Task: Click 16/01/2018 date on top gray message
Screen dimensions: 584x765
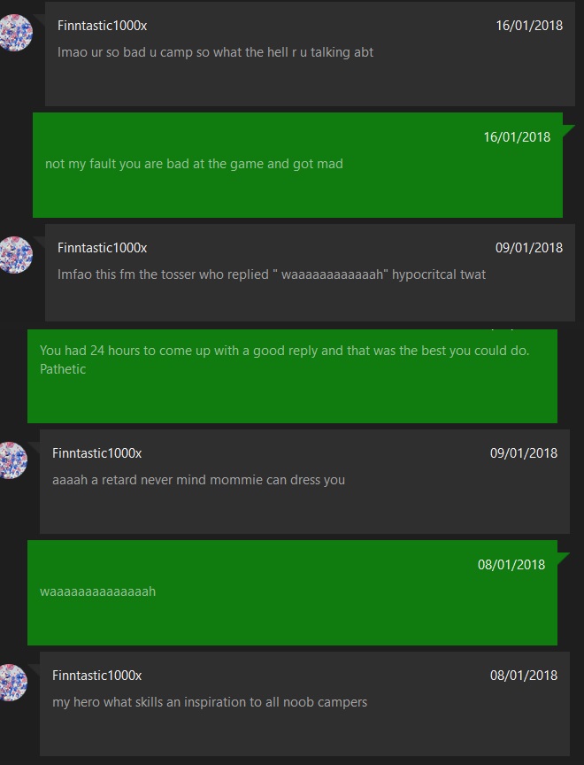Action: [529, 26]
